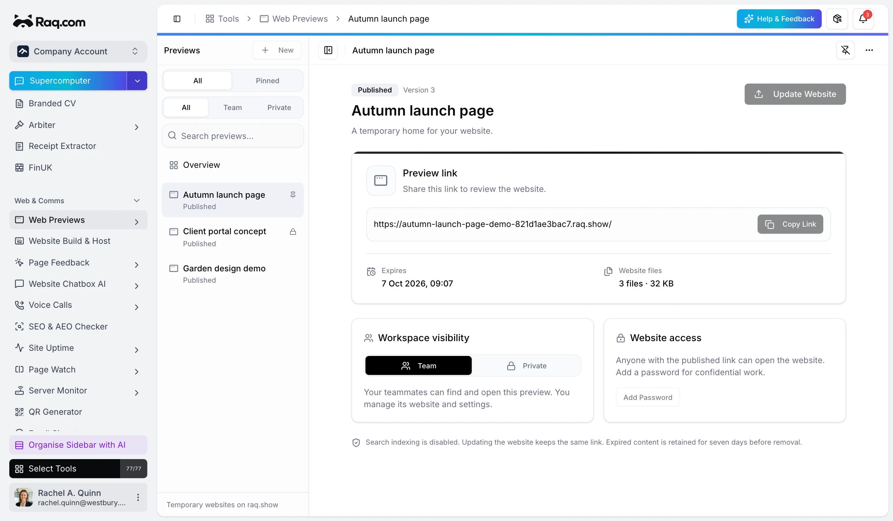Filter previews by Team
The height and width of the screenshot is (521, 893).
click(x=233, y=108)
